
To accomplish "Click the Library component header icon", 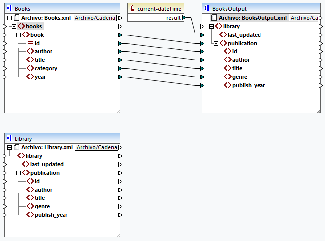I will coord(10,139).
